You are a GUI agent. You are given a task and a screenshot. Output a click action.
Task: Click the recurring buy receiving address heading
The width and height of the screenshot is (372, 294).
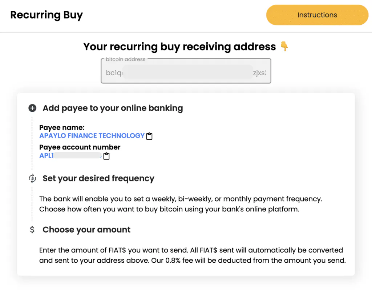coord(179,47)
